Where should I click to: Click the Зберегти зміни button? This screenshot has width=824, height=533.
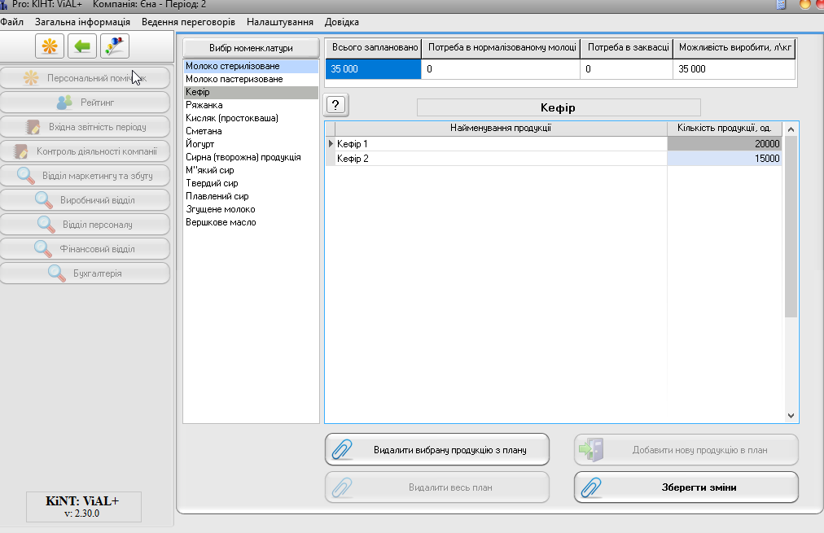click(x=686, y=487)
